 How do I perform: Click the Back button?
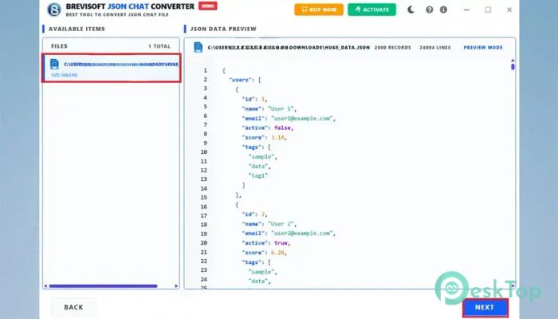point(73,307)
